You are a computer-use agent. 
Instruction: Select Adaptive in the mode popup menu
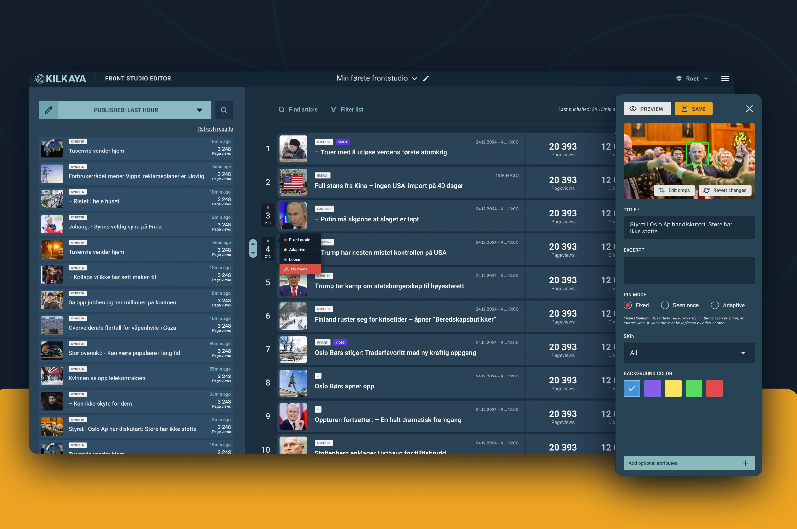pyautogui.click(x=297, y=250)
